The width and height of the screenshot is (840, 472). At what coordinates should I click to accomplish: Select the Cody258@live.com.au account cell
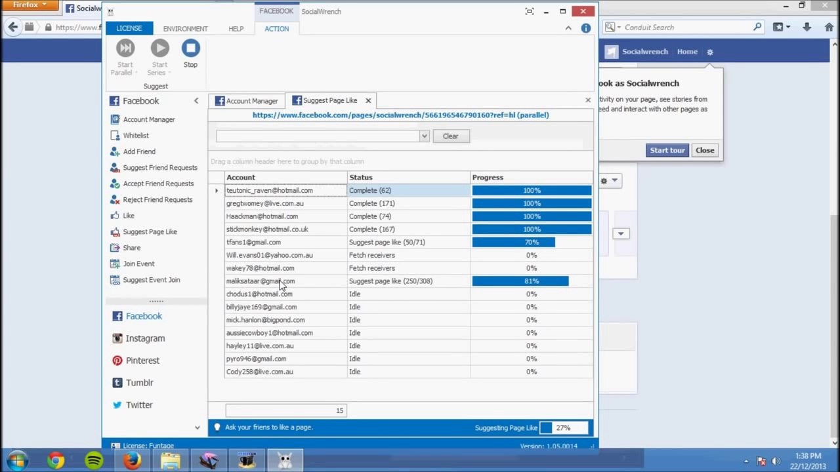285,372
